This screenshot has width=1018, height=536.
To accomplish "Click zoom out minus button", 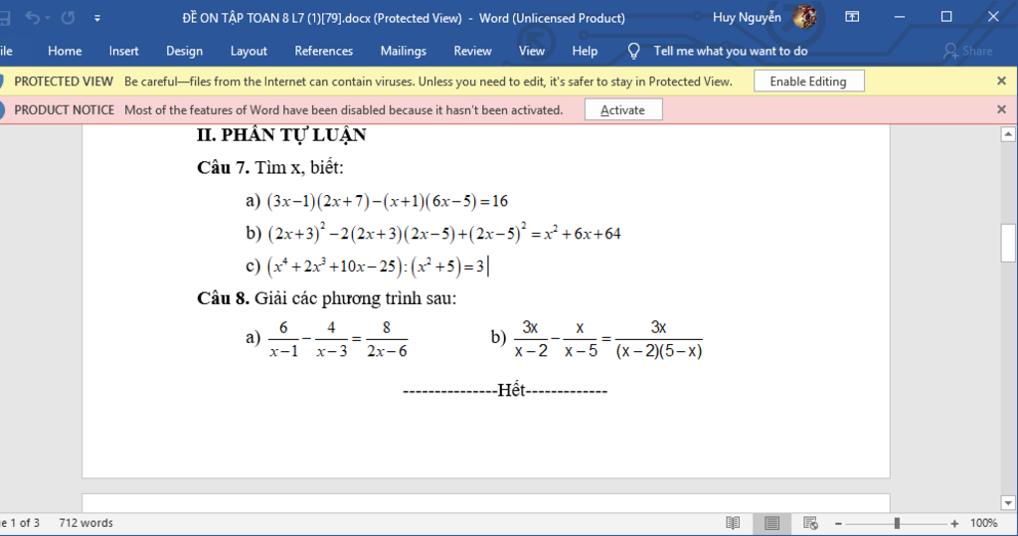I will (838, 523).
